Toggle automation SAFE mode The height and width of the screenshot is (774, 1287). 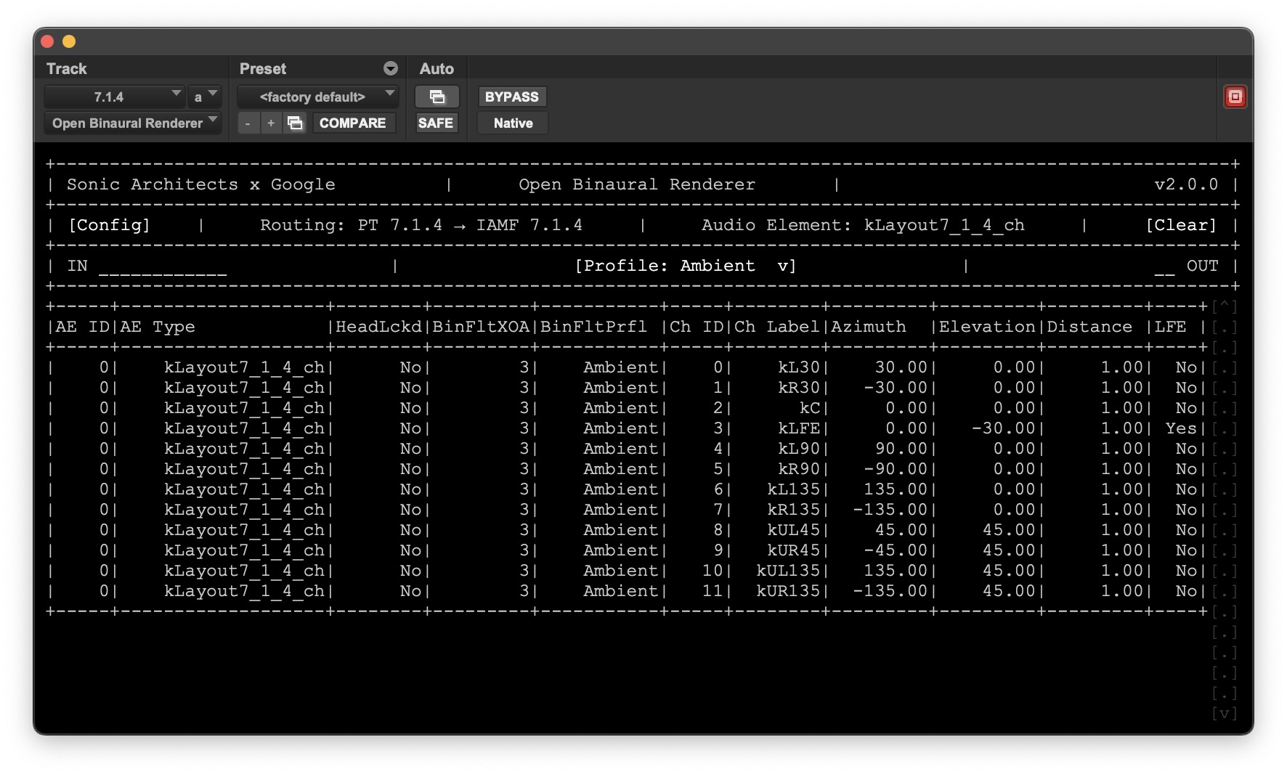tap(436, 123)
